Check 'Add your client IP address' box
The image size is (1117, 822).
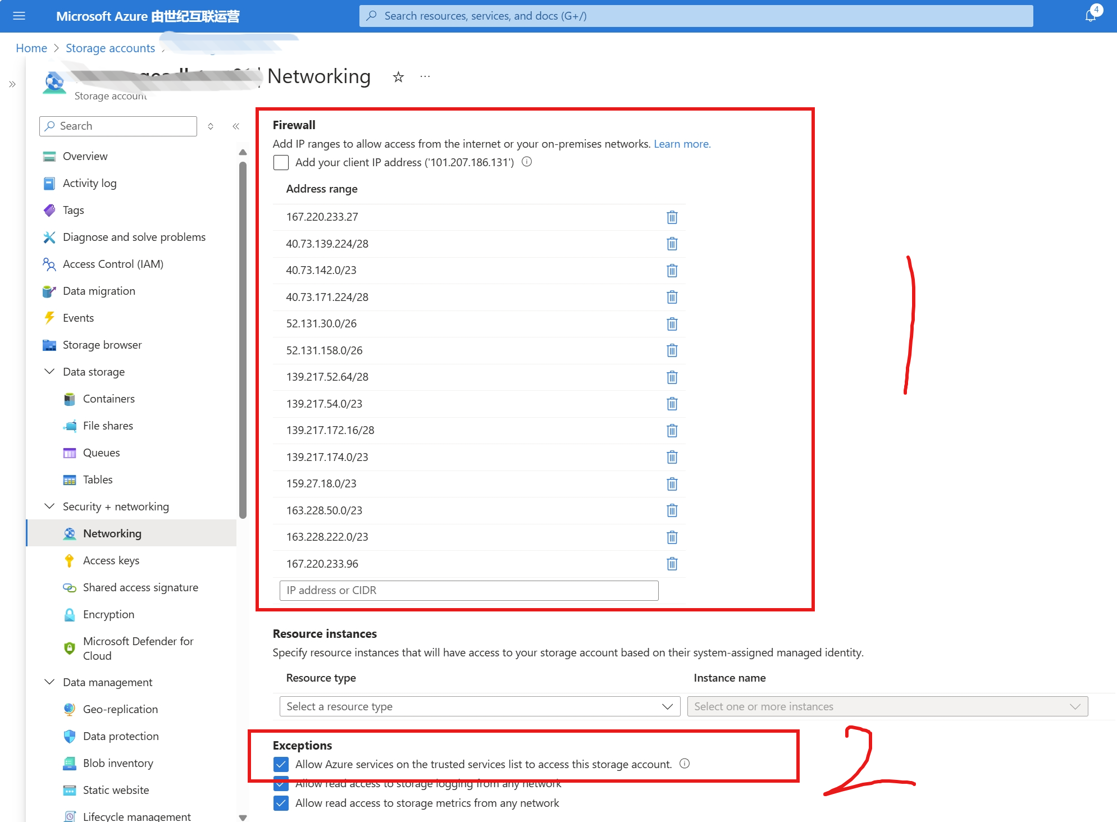click(x=281, y=163)
